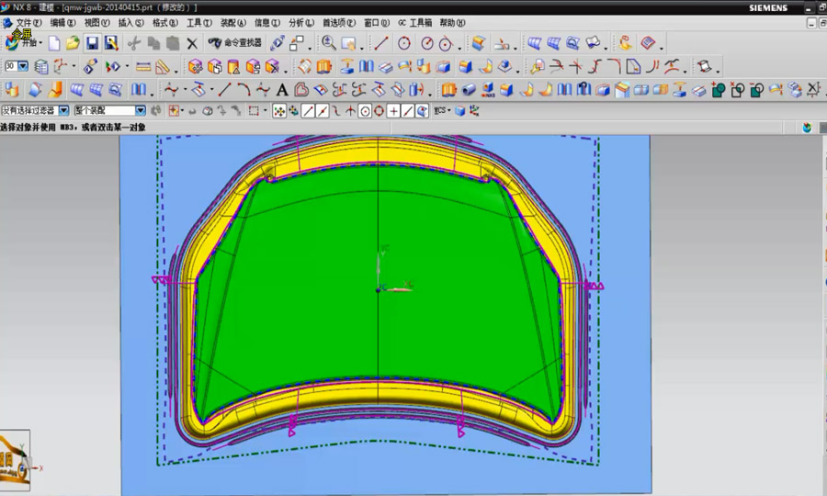Toggle the arc center snap point
The height and width of the screenshot is (496, 827).
coord(365,111)
